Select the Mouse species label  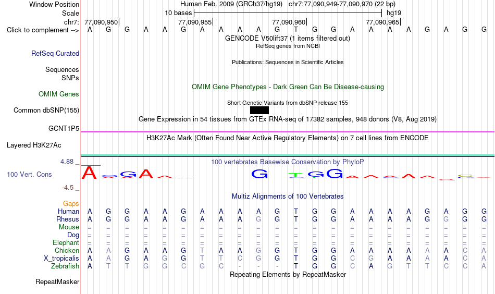(69, 227)
